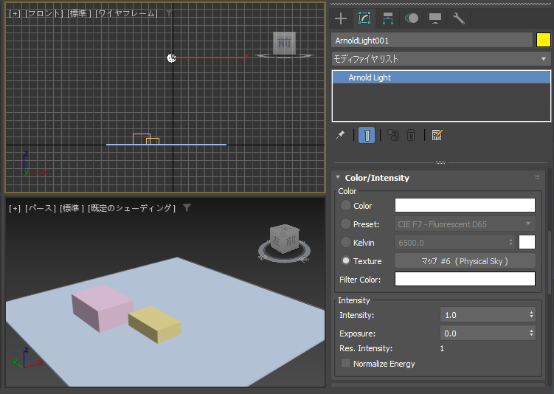Open the front viewport フロント view menu
This screenshot has width=554, height=394.
44,13
